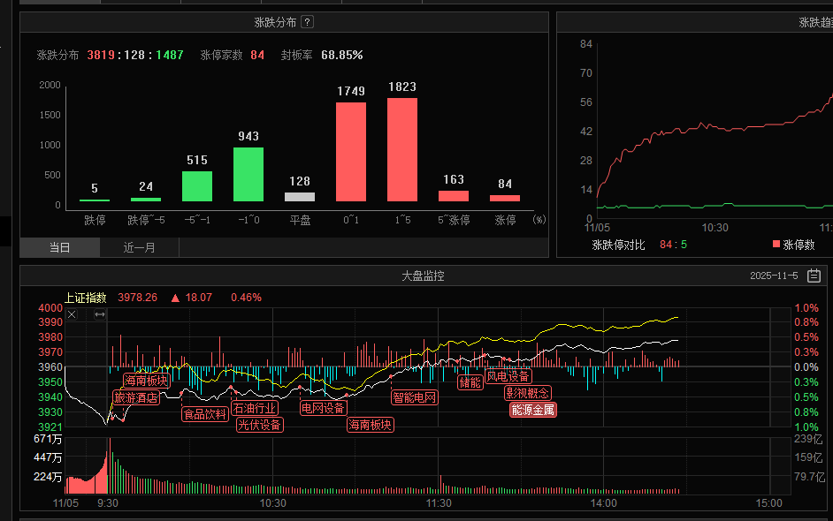Switch to the 近一月 tab

click(140, 247)
